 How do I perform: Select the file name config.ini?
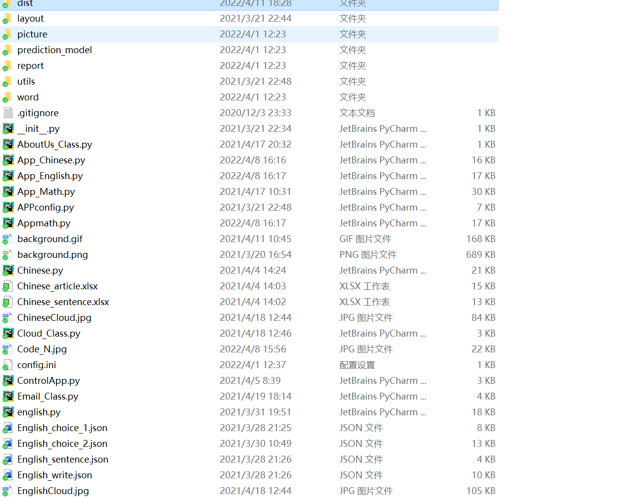pyautogui.click(x=37, y=365)
